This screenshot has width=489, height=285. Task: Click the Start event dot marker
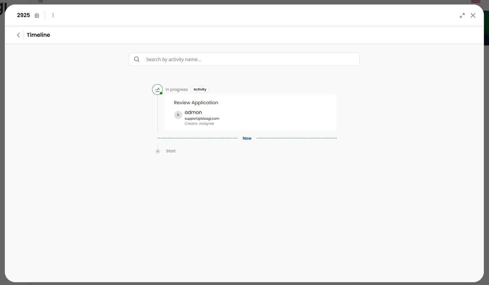pyautogui.click(x=158, y=151)
